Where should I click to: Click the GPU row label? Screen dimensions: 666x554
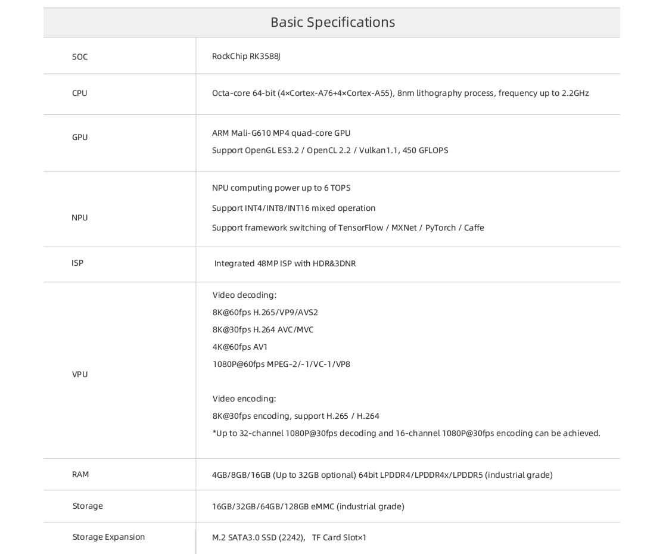point(80,138)
